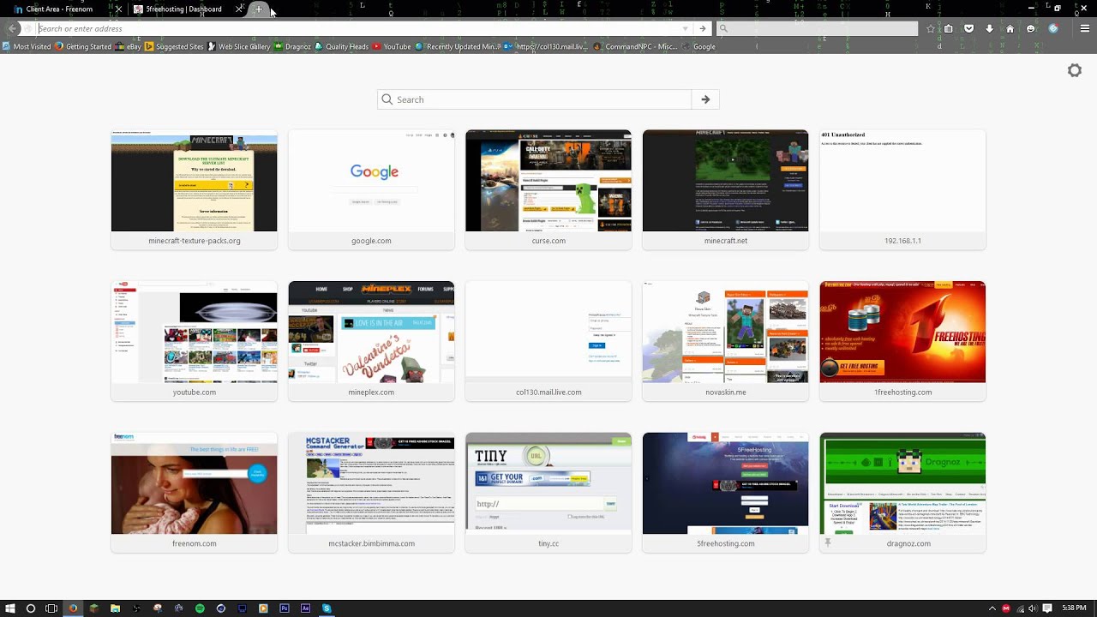Image resolution: width=1097 pixels, height=617 pixels.
Task: Open the youtube.com tile
Action: 194,341
